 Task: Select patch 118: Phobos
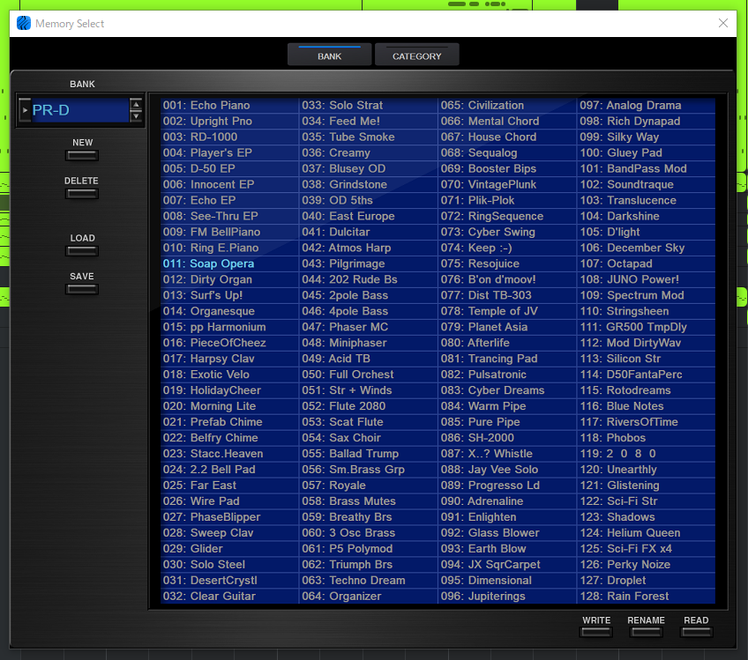pos(647,437)
